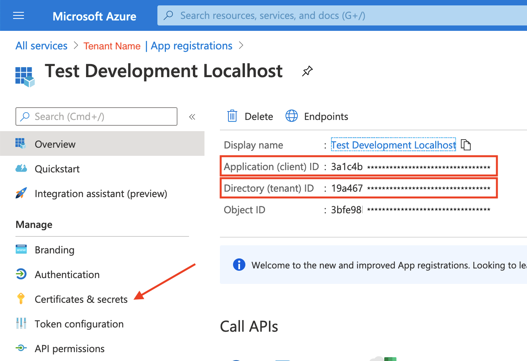Click the Application (client) ID value 3a1c4b
Viewport: 527px width, 361px height.
pyautogui.click(x=347, y=167)
